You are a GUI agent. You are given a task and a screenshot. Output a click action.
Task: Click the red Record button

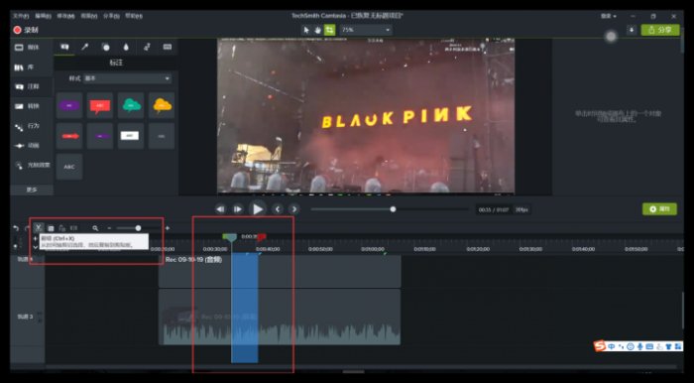(x=26, y=30)
